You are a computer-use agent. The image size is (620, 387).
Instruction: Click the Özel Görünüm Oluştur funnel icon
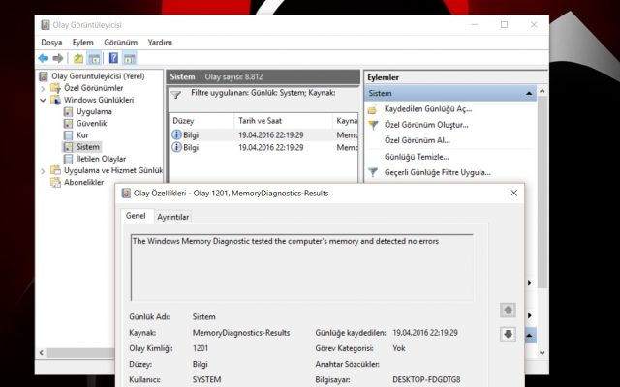click(x=373, y=125)
